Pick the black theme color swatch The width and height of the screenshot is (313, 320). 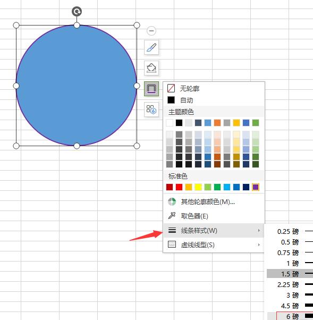(x=179, y=123)
